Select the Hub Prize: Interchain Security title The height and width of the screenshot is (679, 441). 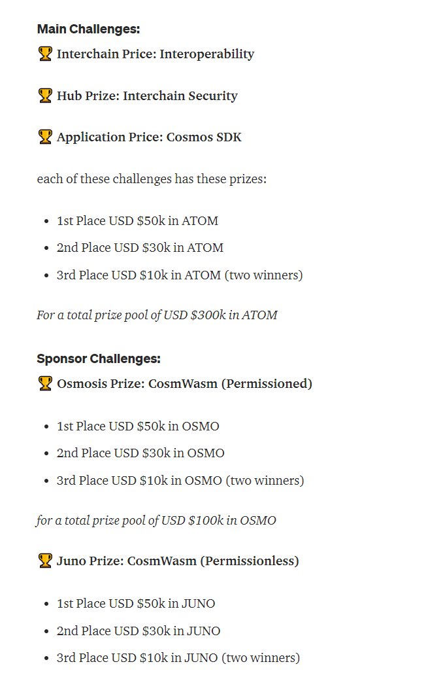click(x=147, y=96)
